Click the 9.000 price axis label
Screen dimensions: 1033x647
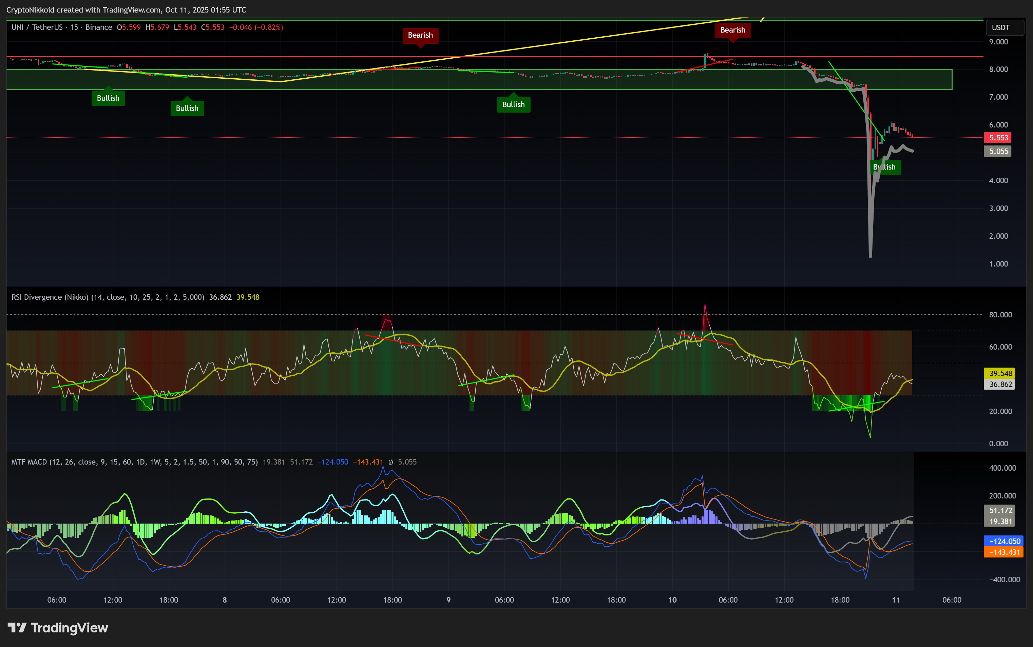(998, 41)
